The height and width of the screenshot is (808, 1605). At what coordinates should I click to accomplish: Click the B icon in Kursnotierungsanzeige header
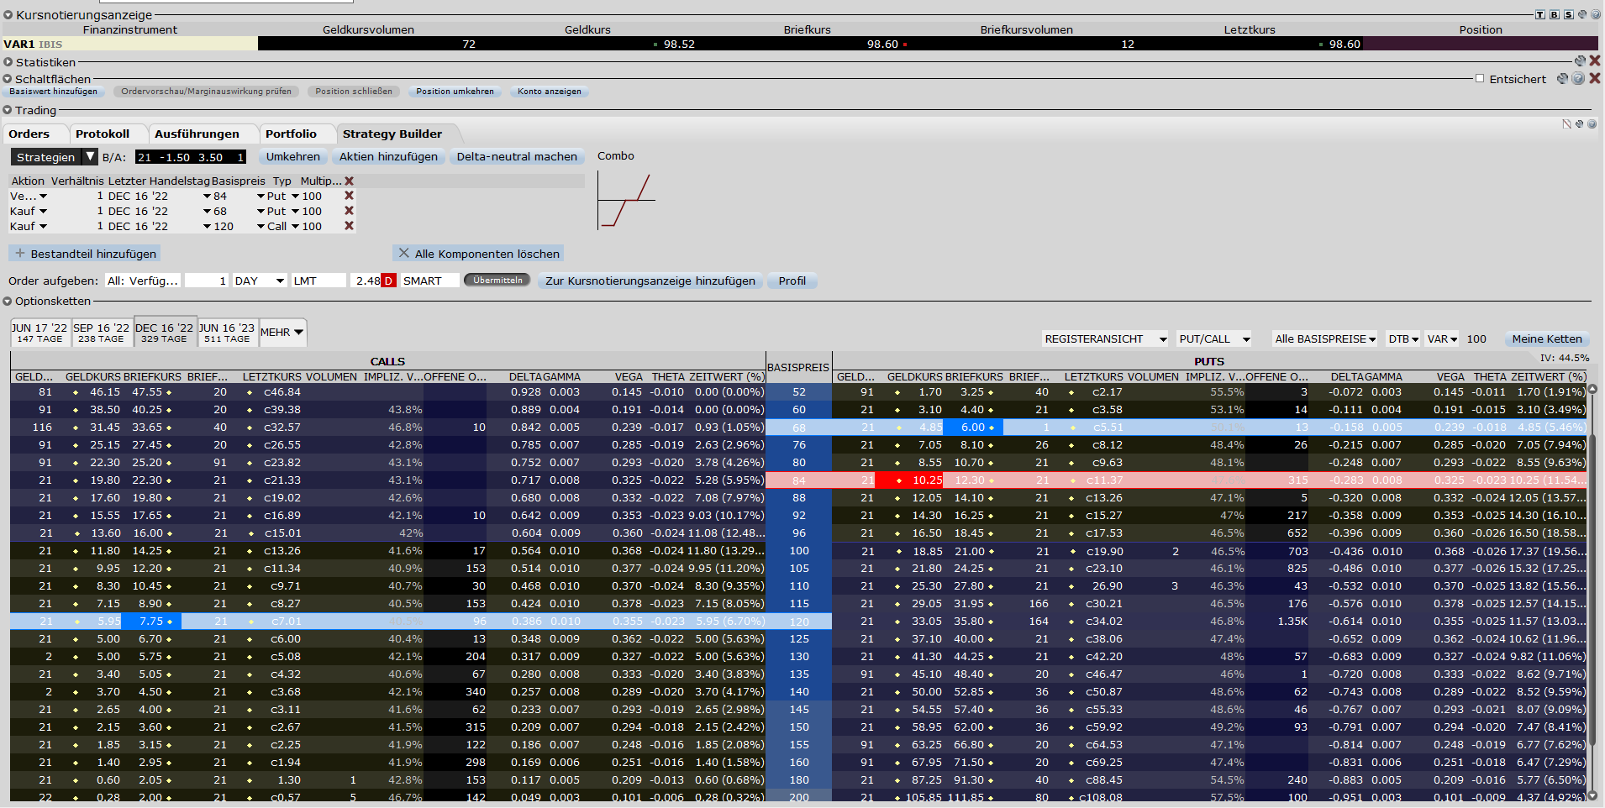(1554, 15)
